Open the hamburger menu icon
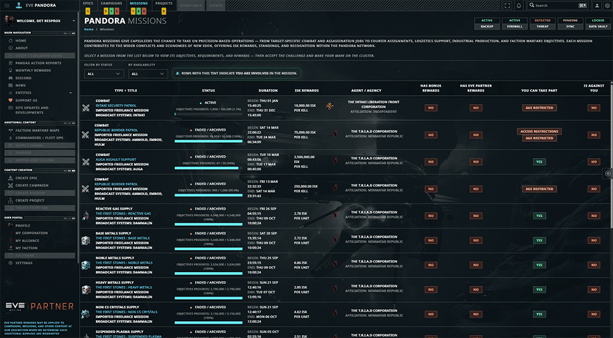 click(7, 5)
